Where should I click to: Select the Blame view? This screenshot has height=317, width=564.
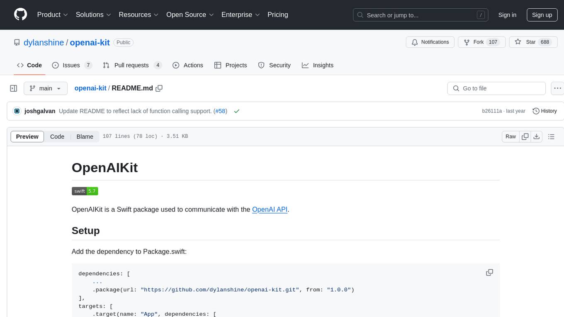(85, 137)
